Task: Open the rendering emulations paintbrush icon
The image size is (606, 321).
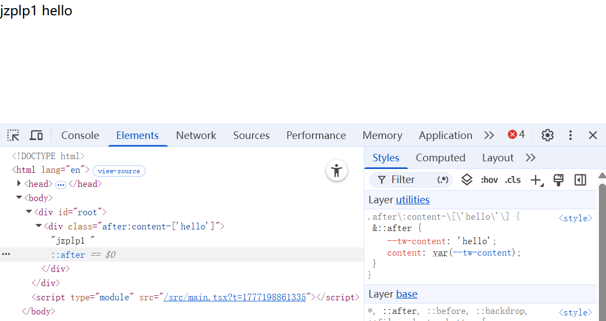Action: (559, 180)
